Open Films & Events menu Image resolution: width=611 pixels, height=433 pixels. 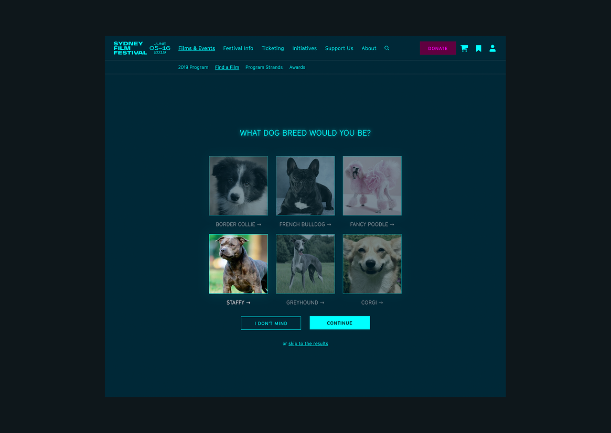coord(197,48)
